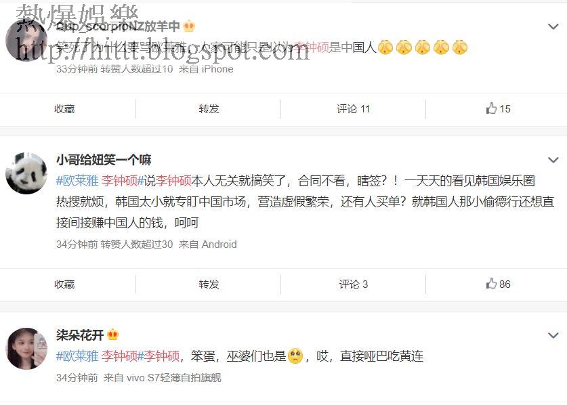Click 收藏 under the panda avatar post
Viewport: 567px width, 405px height.
point(64,284)
